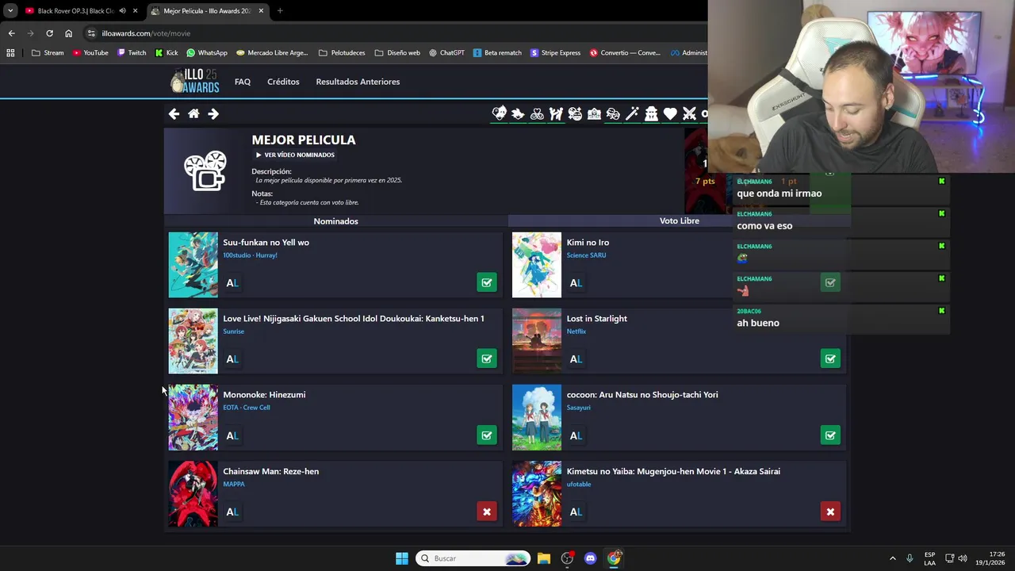This screenshot has height=571, width=1015.
Task: Click the illoawards.com address bar
Action: pos(396,33)
